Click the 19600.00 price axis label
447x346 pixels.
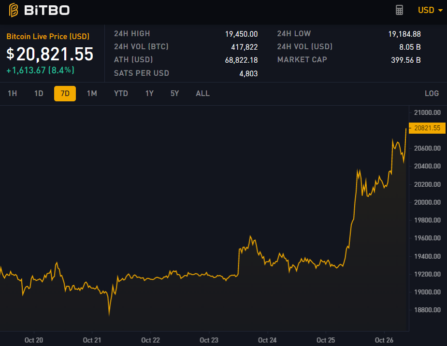(x=427, y=238)
